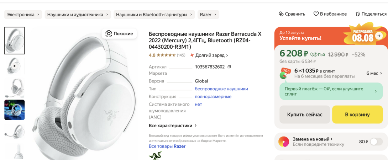Click the Share (Поделиться) icon

pos(358,14)
